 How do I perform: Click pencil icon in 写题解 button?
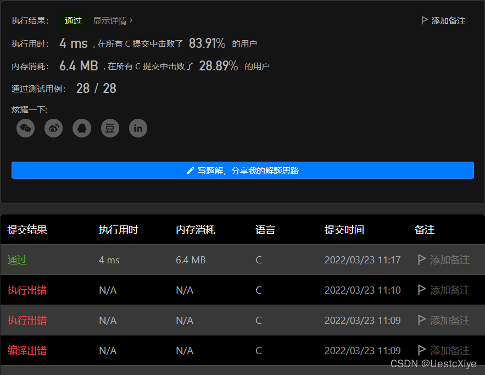190,170
